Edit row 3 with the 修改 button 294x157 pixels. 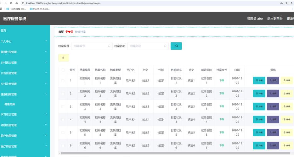pos(273,106)
